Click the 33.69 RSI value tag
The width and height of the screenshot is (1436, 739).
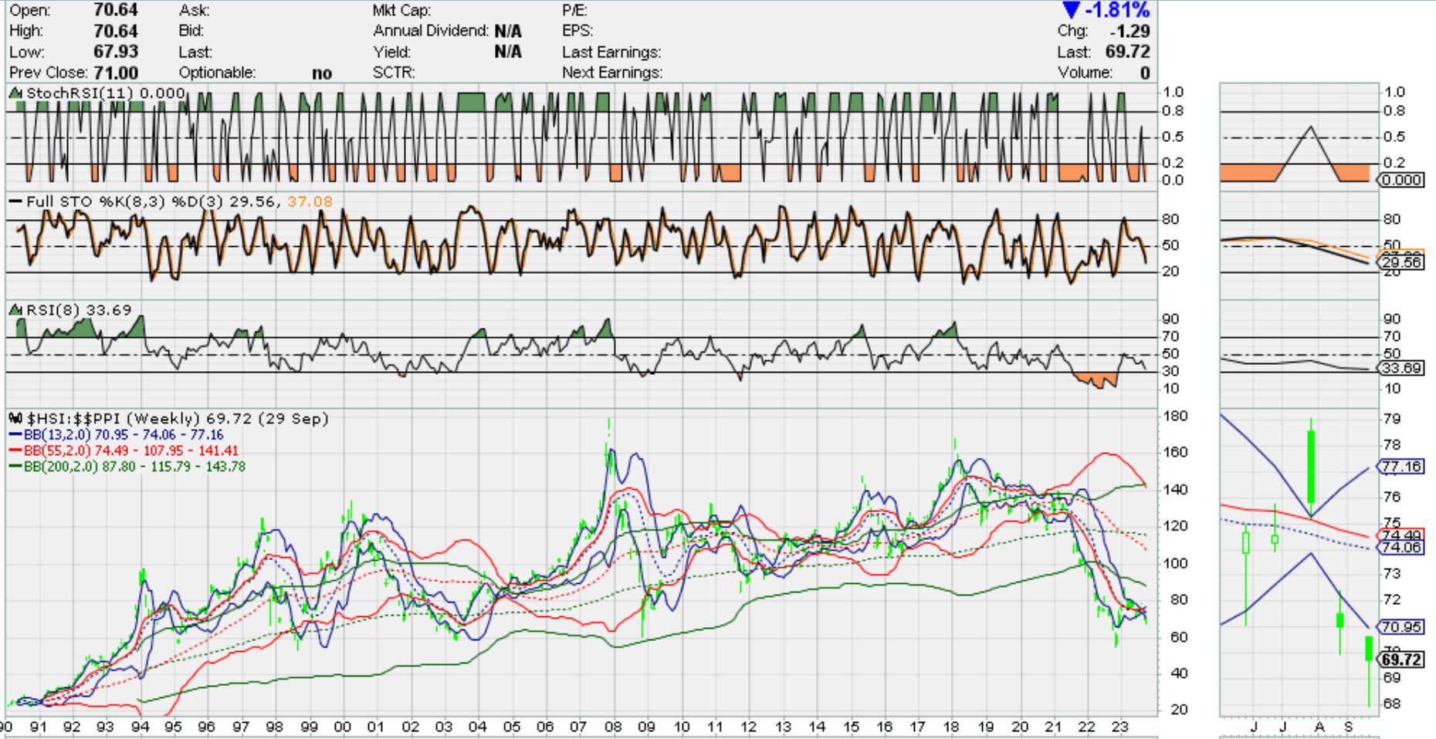pos(1402,368)
